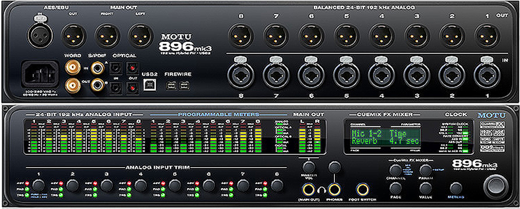Click the Optical A OUT port
The height and width of the screenshot is (209, 520).
(x=133, y=67)
